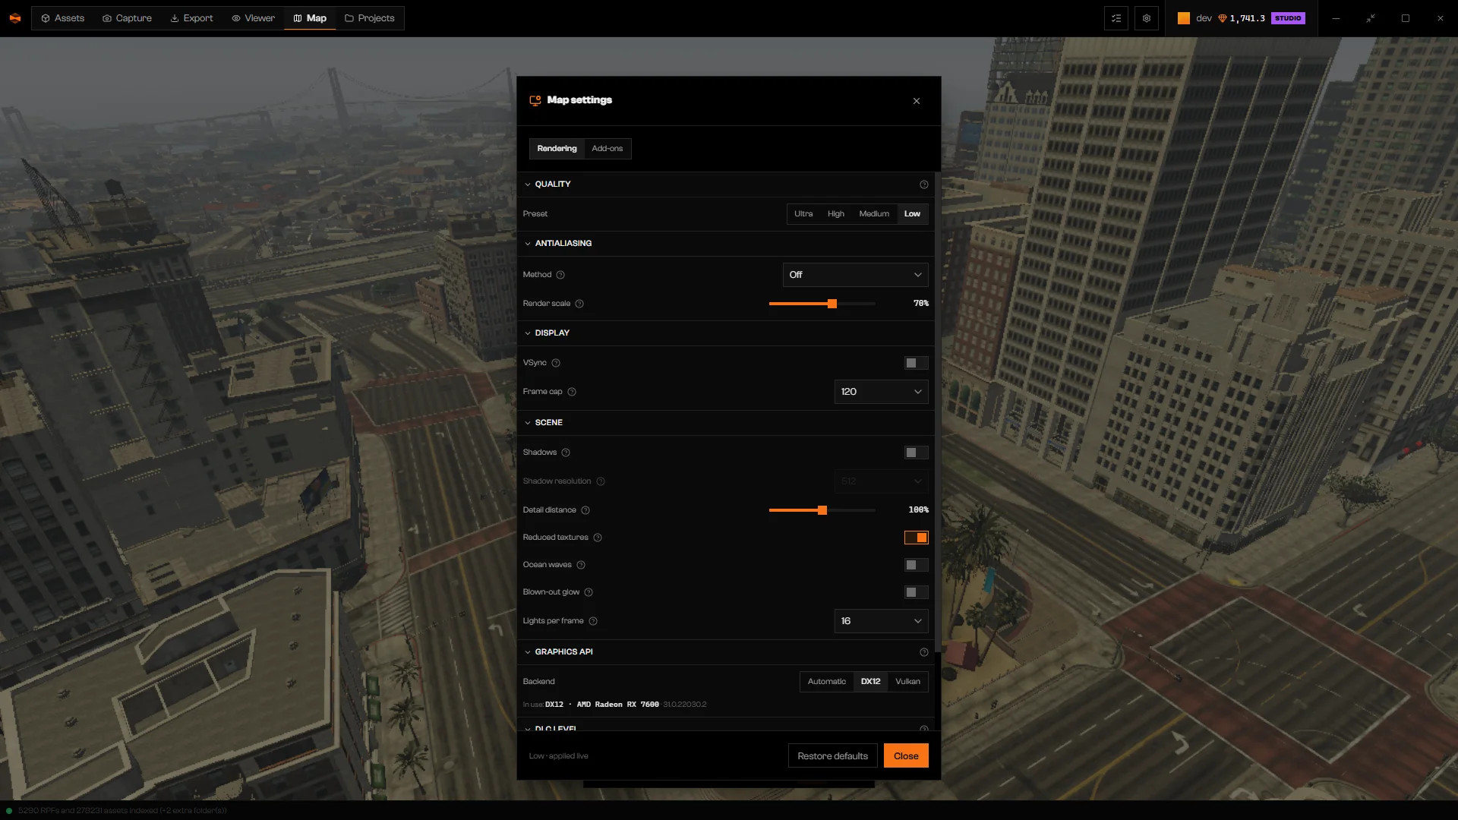Show help icon next to VSync
1458x820 pixels.
tap(556, 363)
